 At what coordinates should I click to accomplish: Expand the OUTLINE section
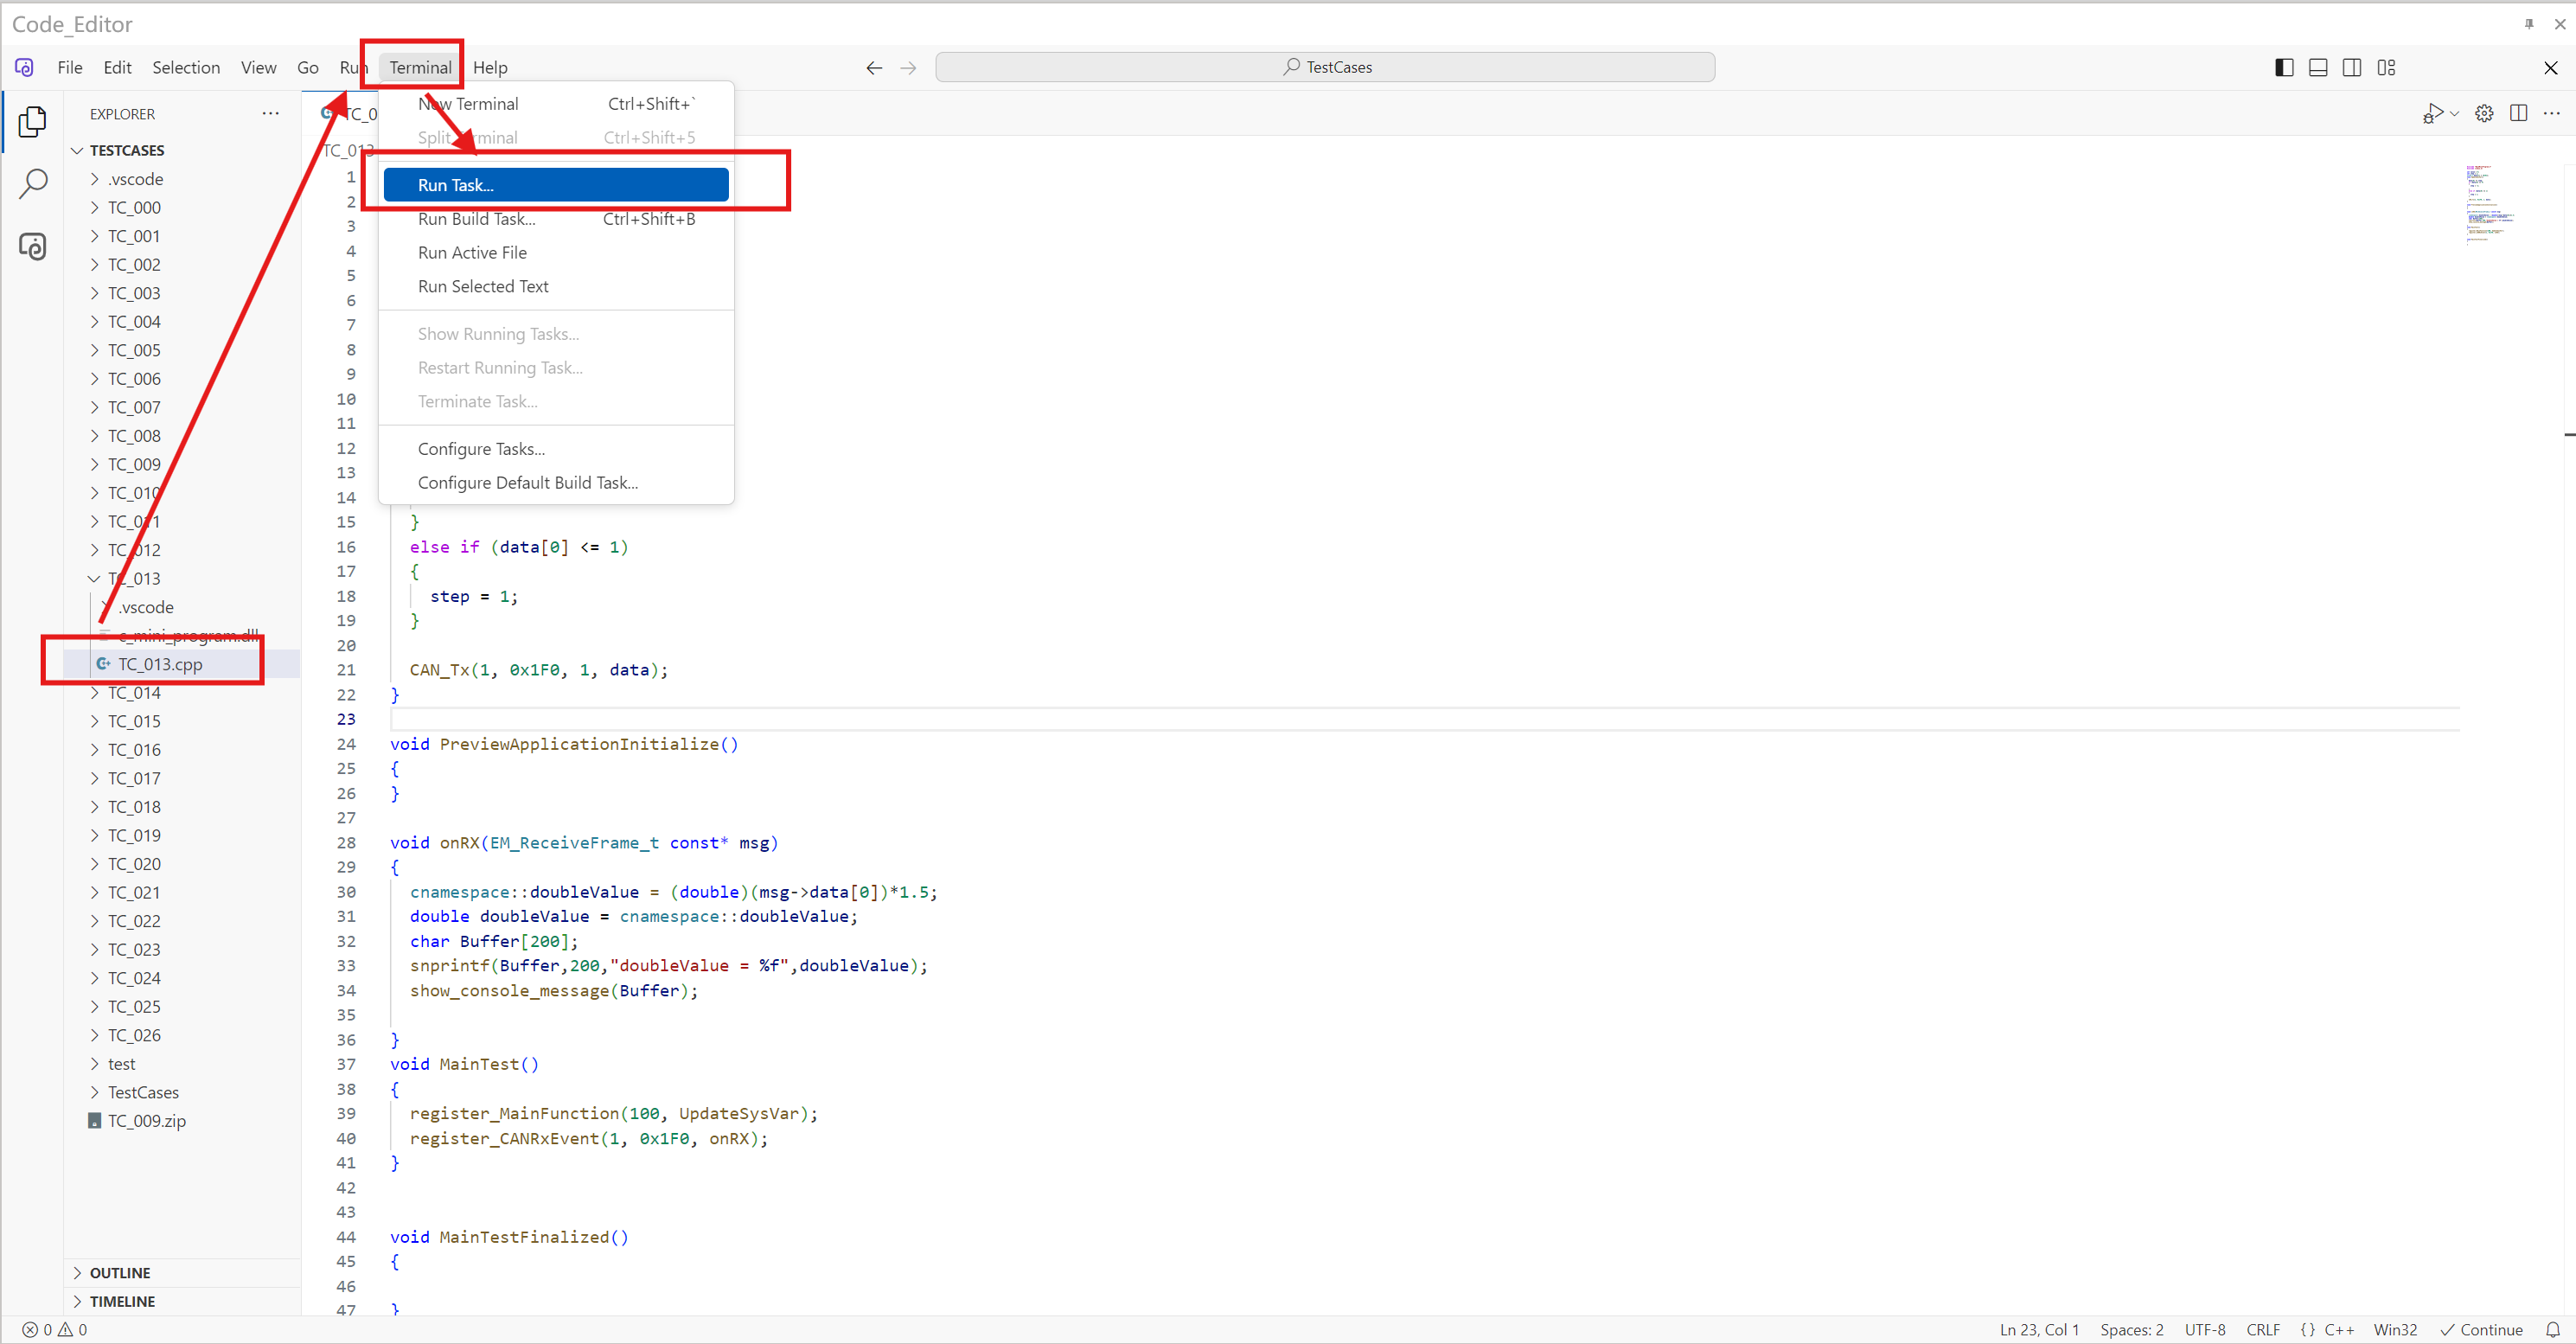[x=120, y=1272]
